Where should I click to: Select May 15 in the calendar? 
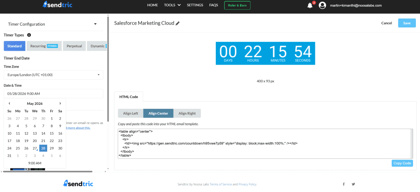pyautogui.click(x=52, y=133)
